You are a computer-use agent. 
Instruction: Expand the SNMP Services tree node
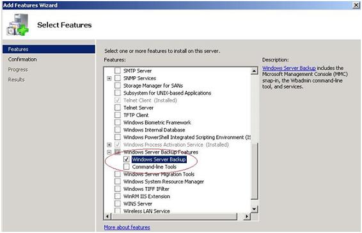click(109, 78)
